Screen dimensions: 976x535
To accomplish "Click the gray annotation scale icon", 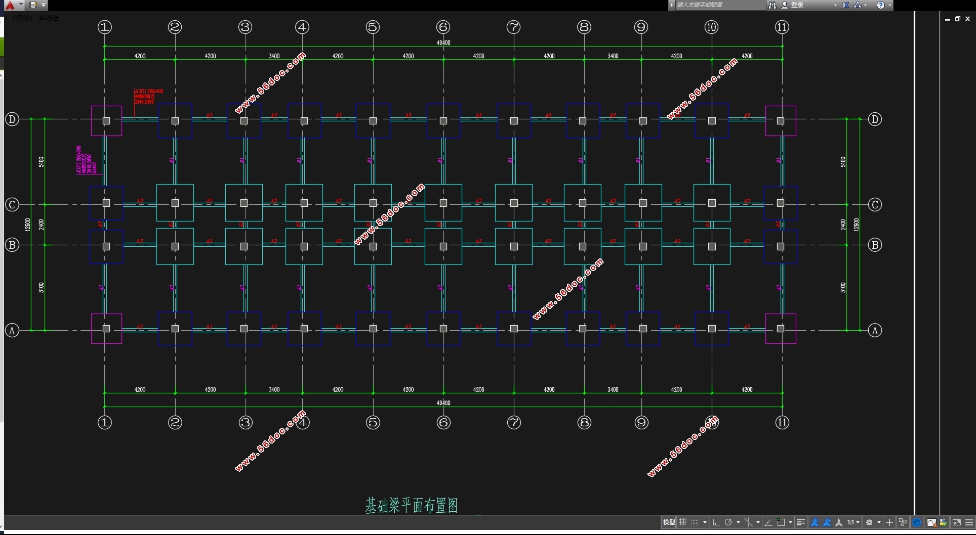I will pos(839,522).
